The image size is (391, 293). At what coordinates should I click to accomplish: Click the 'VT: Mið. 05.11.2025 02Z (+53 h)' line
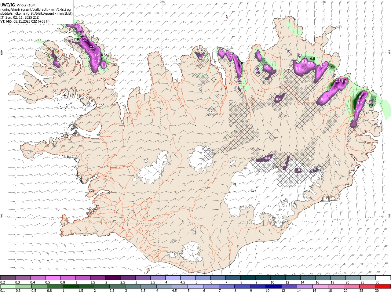25,21
